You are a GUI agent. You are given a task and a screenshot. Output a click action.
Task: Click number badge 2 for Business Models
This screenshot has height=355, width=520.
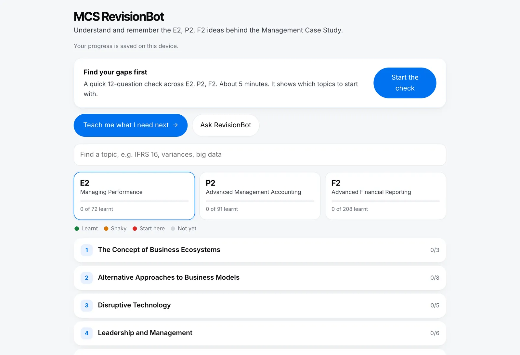(86, 278)
